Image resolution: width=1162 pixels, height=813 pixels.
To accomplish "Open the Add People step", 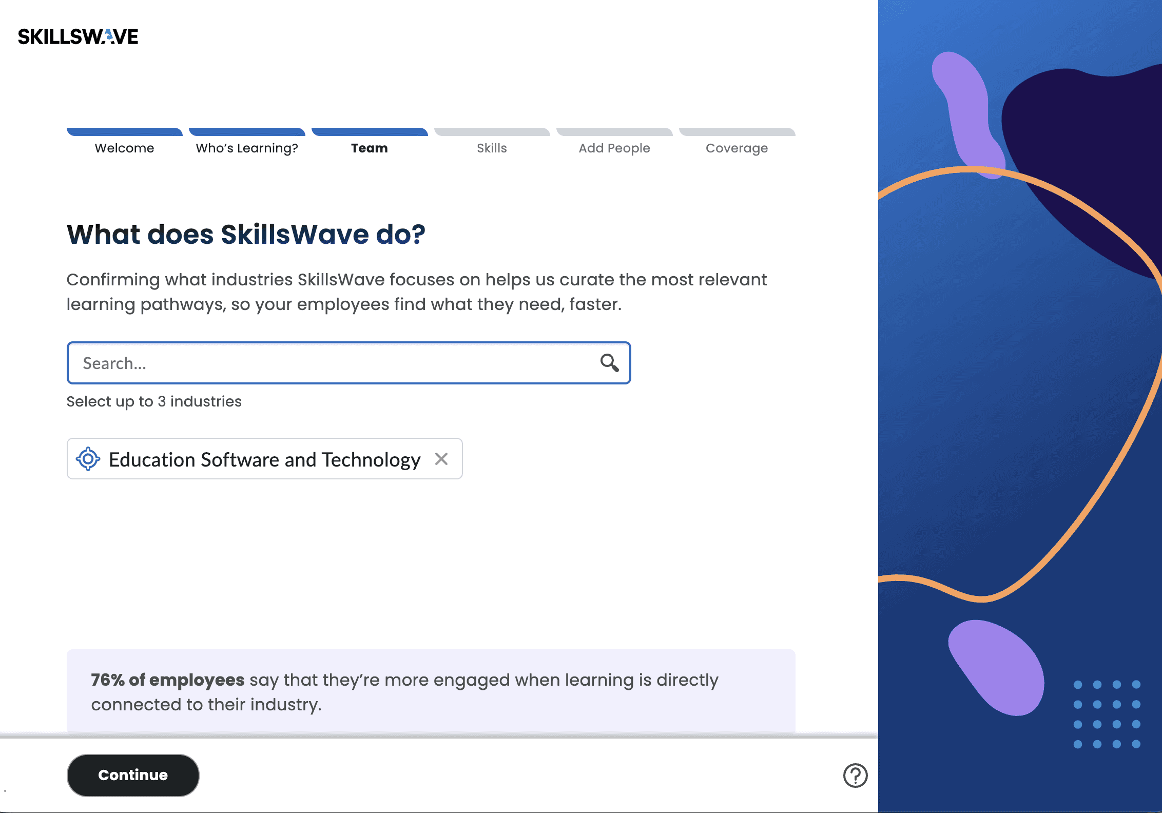I will [614, 148].
